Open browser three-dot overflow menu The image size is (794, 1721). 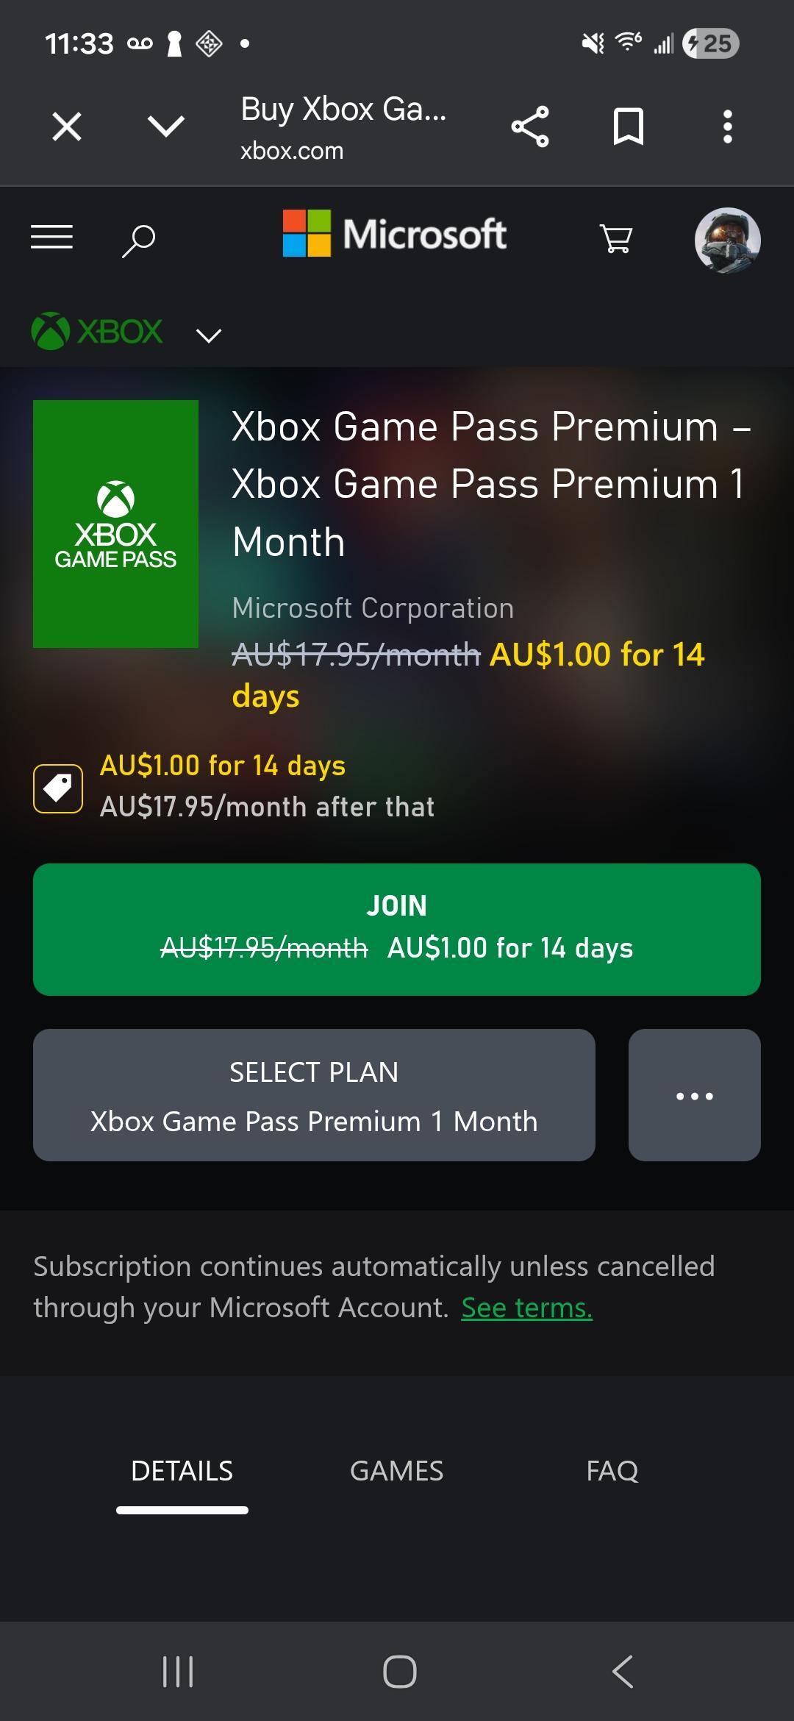[x=727, y=127]
